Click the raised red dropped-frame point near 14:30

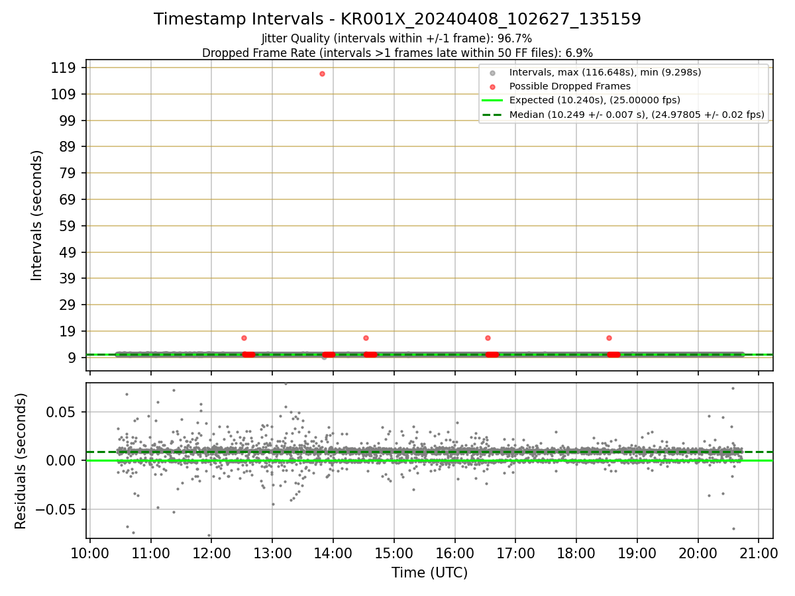click(x=366, y=338)
